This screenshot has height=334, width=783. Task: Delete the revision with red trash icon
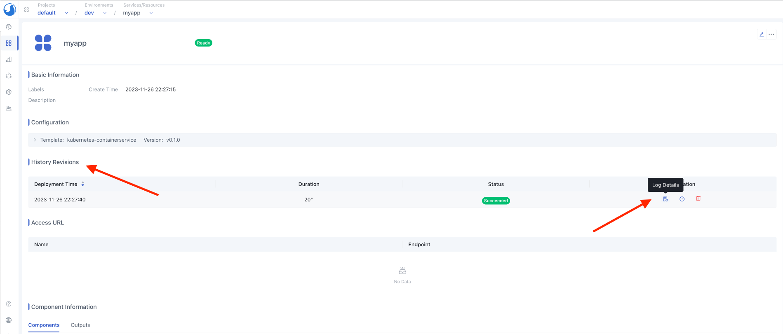pos(698,199)
